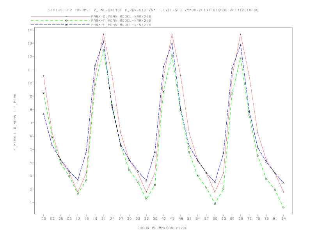Image resolution: width=309 pixels, height=238 pixels.
Task: Click the x-axis forecast hour label 18
Action: (95, 219)
